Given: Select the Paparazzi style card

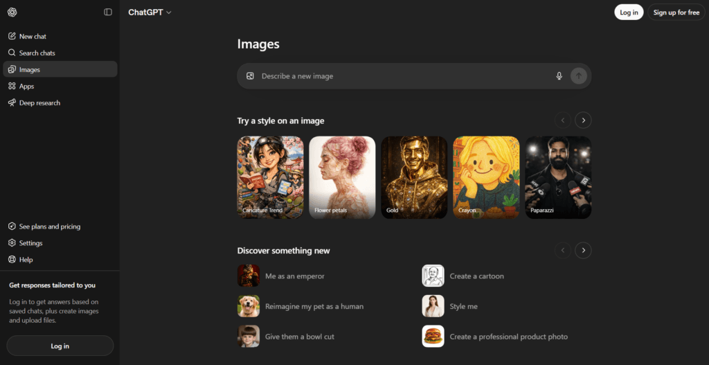Looking at the screenshot, I should [x=559, y=177].
